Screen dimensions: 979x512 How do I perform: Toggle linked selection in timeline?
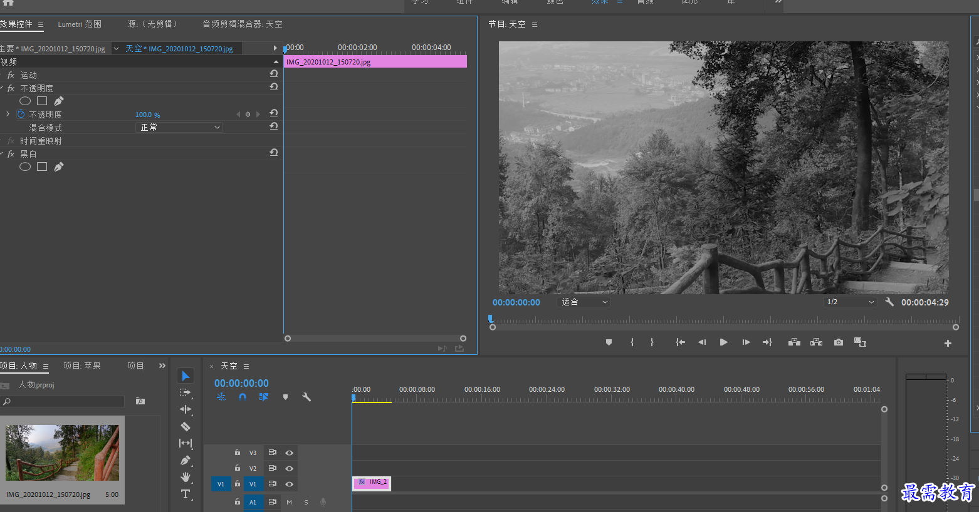click(264, 397)
